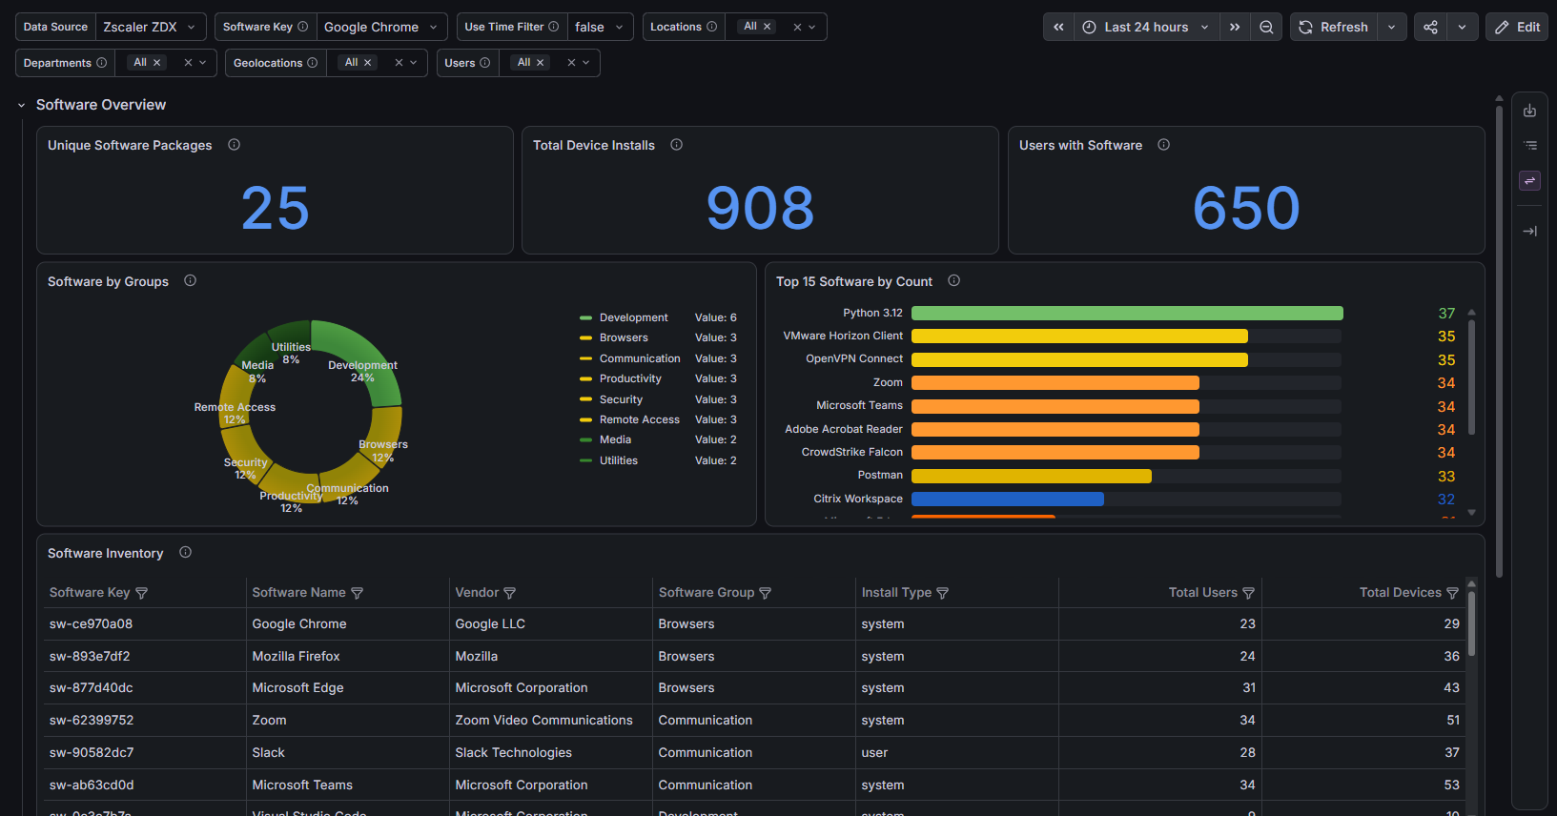Open Top 15 Software by Count info
The width and height of the screenshot is (1557, 816).
pyautogui.click(x=953, y=280)
